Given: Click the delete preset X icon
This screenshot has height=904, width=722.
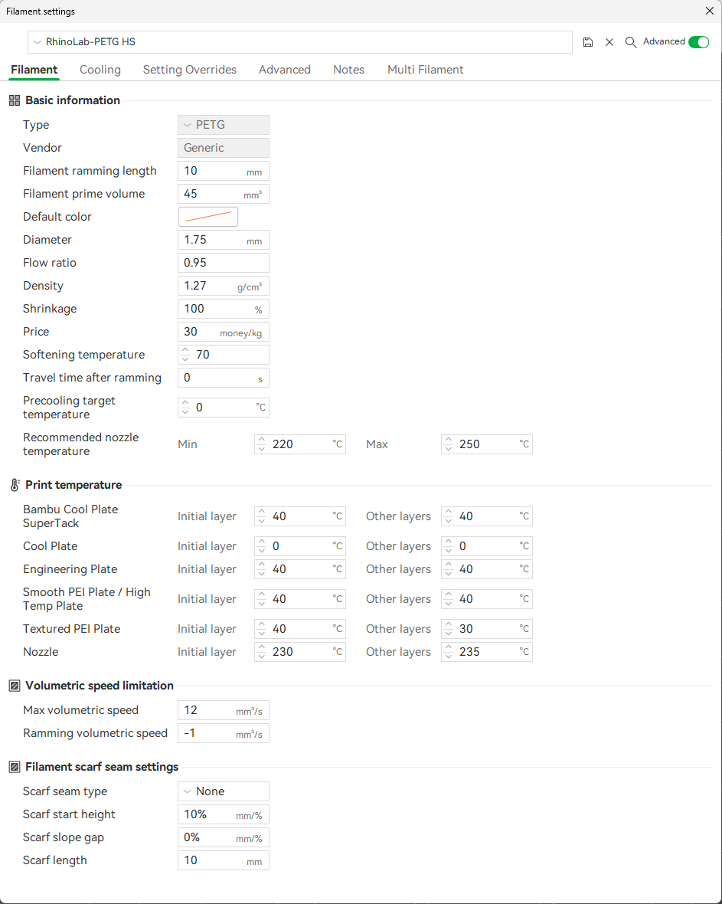Looking at the screenshot, I should (x=609, y=42).
